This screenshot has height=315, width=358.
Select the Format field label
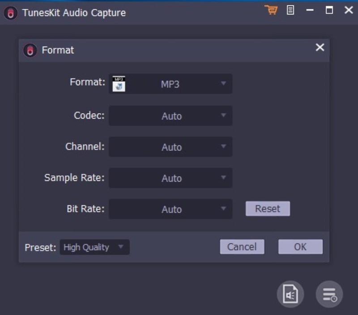point(86,82)
